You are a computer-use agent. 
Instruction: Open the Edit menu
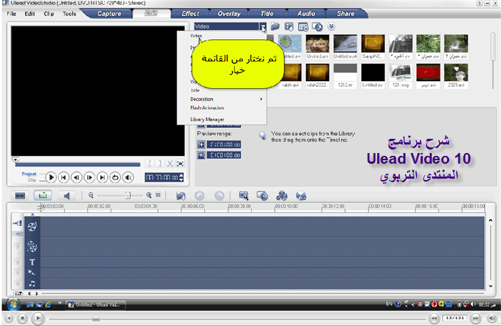click(x=30, y=14)
